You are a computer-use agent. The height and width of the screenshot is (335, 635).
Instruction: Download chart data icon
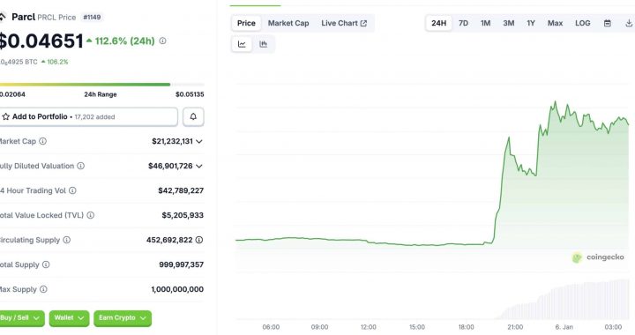(x=629, y=23)
